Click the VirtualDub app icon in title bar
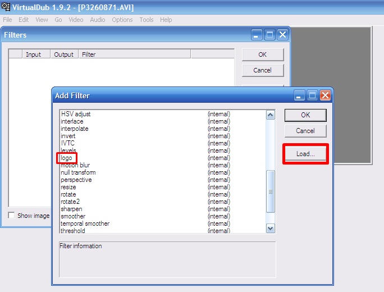 [6, 7]
